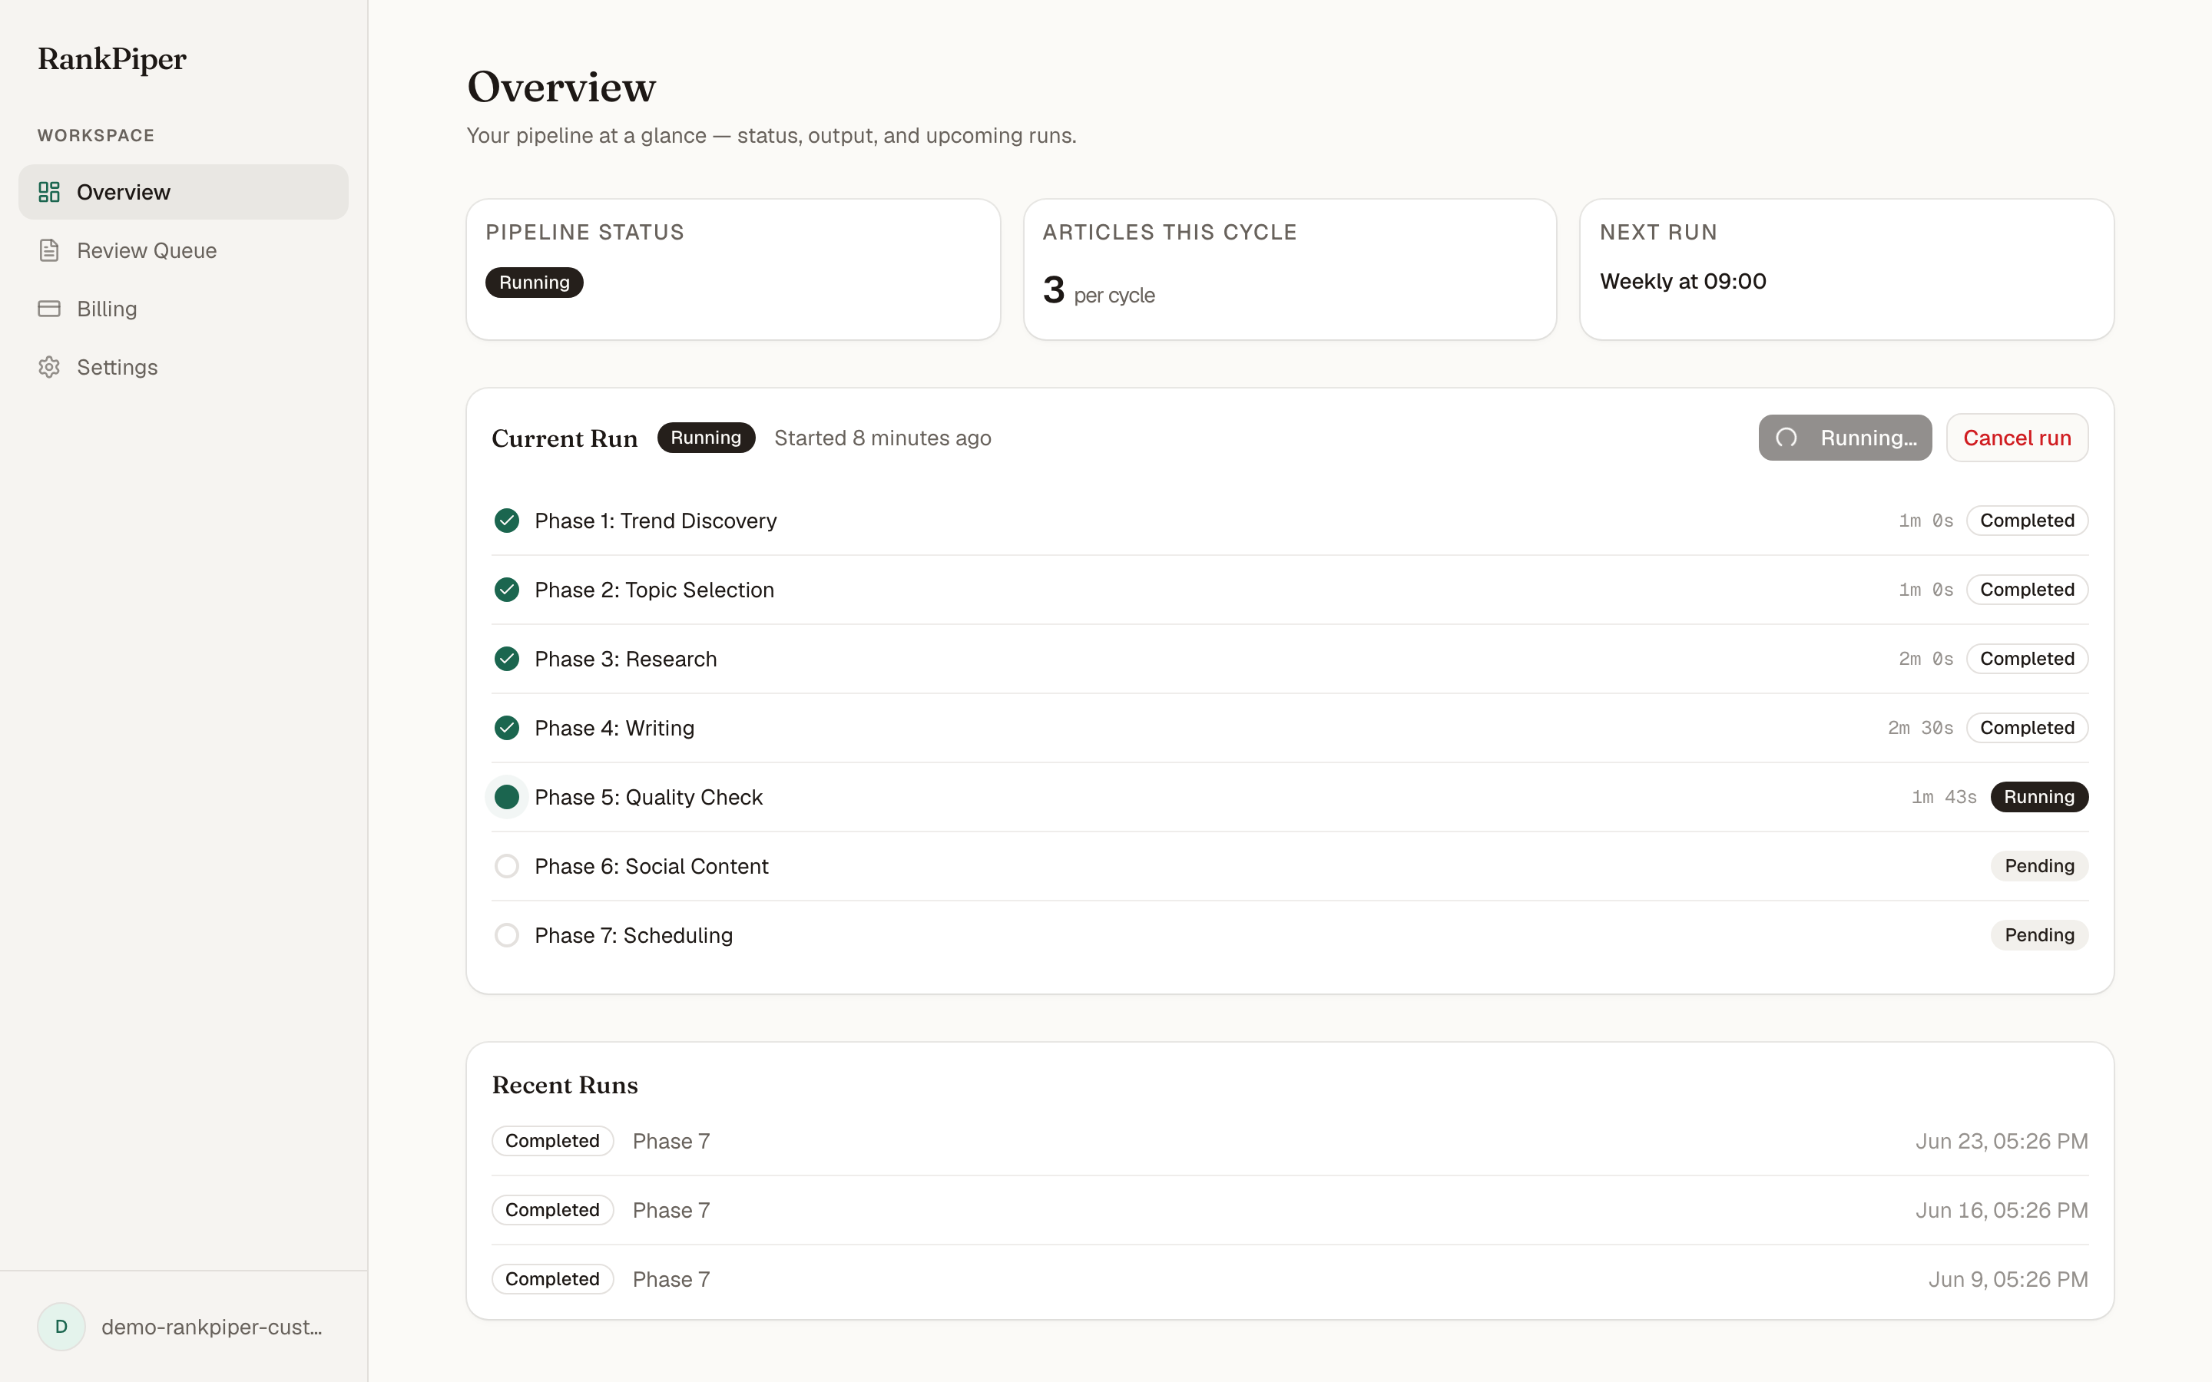Screen dimensions: 2212x1382
Task: Select the Phase 2: Topic Selection label
Action: pos(654,590)
